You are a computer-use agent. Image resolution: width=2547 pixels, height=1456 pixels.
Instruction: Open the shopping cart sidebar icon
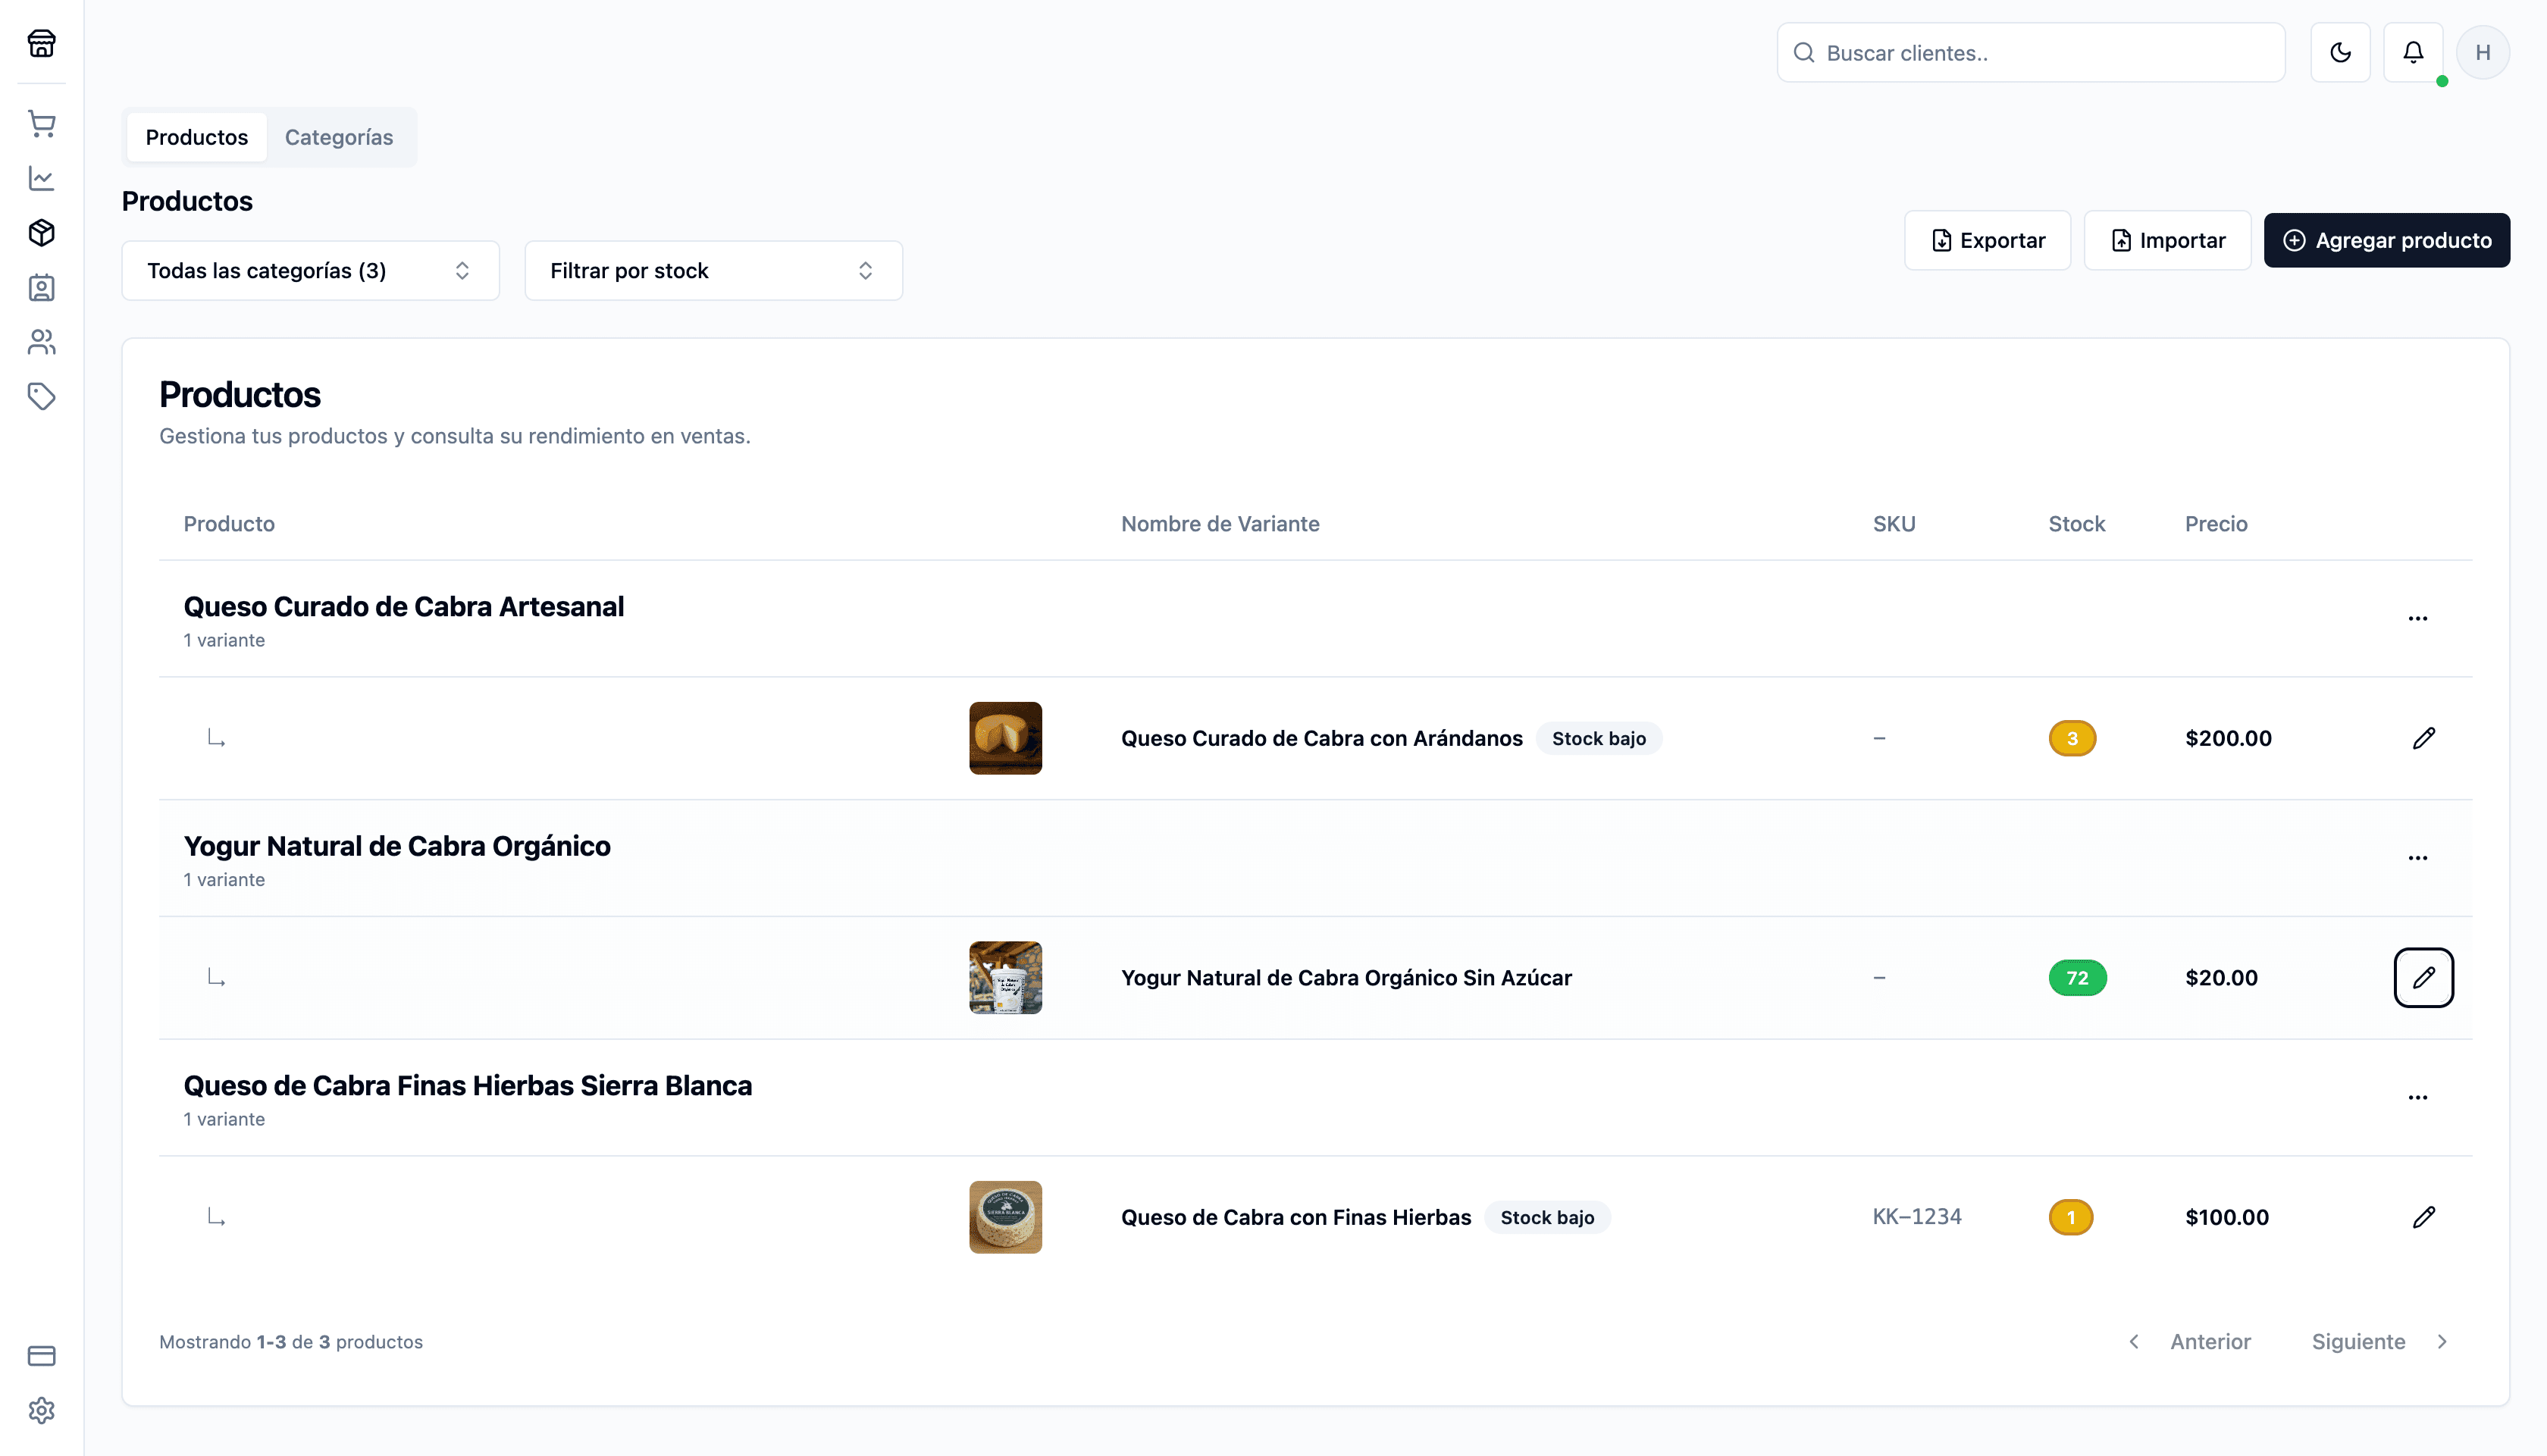(x=41, y=124)
